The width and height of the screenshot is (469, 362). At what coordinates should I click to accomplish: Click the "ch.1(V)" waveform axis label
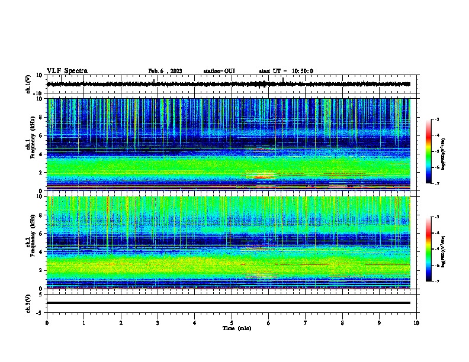coord(28,84)
